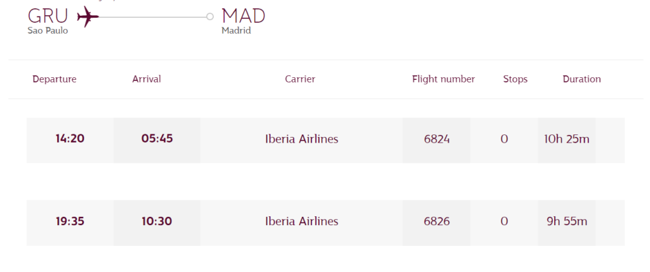Select the 9h 55m duration cell
Viewport: 650px width, 272px height.
567,222
